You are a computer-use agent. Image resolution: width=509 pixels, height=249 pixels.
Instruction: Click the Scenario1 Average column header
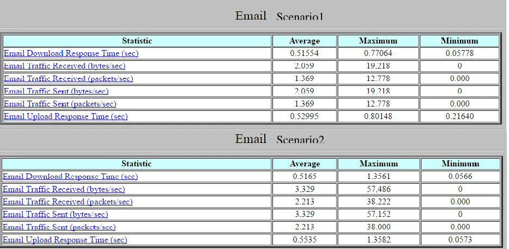pos(305,41)
